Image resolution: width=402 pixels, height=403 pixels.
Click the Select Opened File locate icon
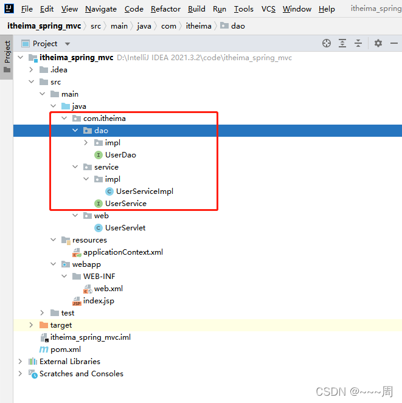[327, 43]
